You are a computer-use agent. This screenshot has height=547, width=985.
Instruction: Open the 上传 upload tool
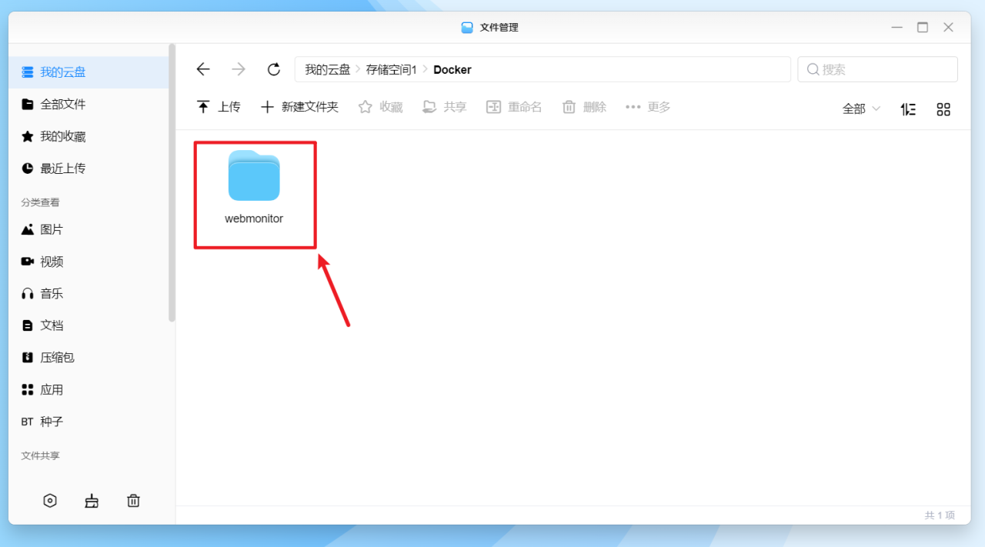[219, 107]
